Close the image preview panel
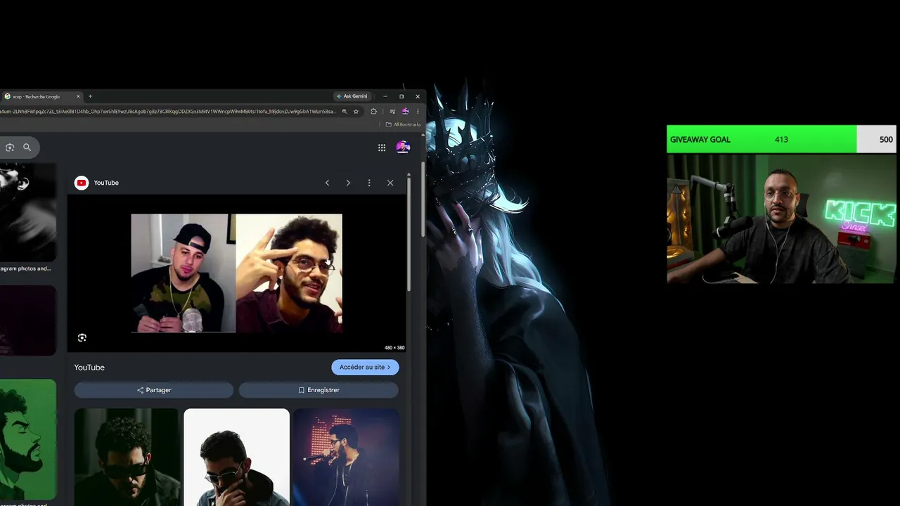900x506 pixels. (x=390, y=183)
